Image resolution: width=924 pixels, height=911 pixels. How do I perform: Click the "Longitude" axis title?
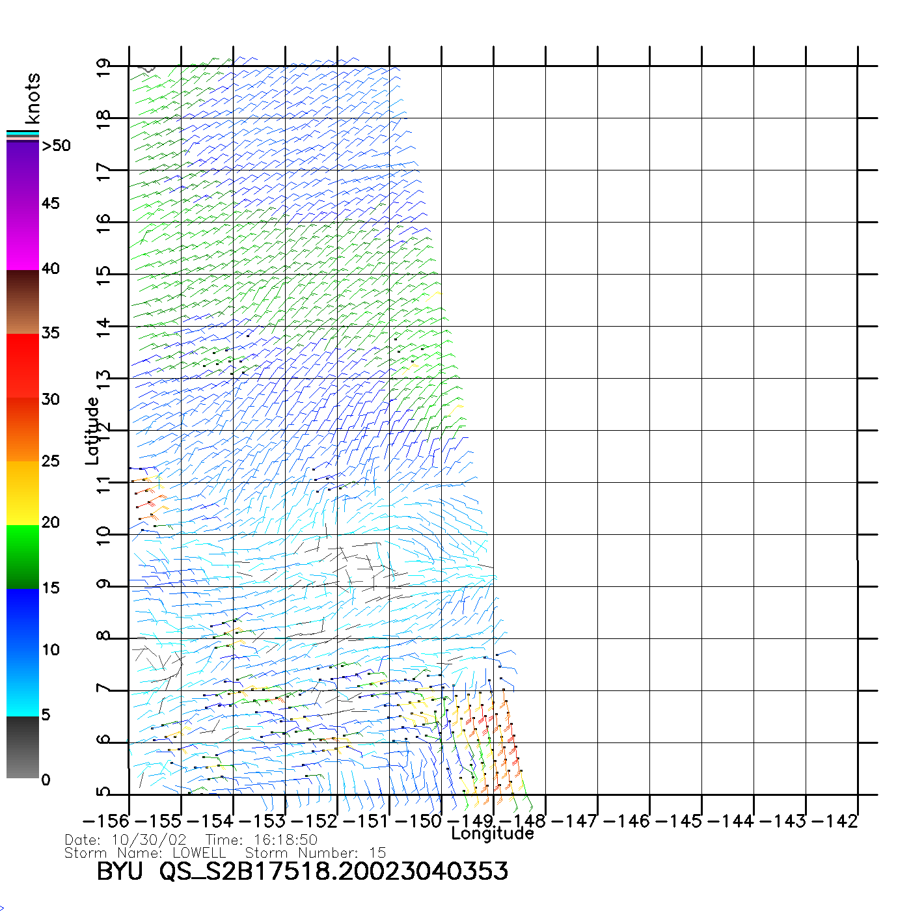pyautogui.click(x=493, y=834)
